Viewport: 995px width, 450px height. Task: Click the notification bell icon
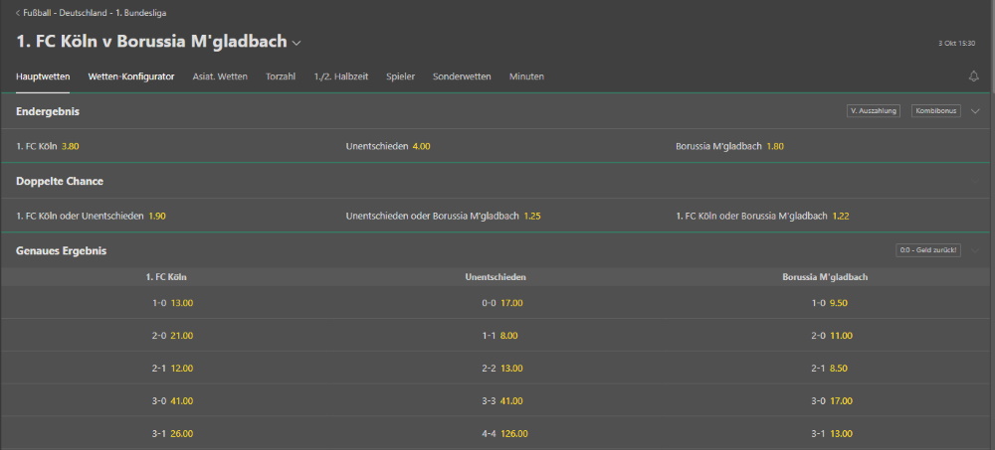pyautogui.click(x=973, y=76)
